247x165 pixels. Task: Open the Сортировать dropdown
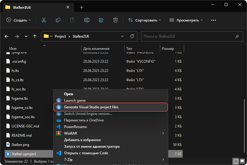pyautogui.click(x=144, y=20)
